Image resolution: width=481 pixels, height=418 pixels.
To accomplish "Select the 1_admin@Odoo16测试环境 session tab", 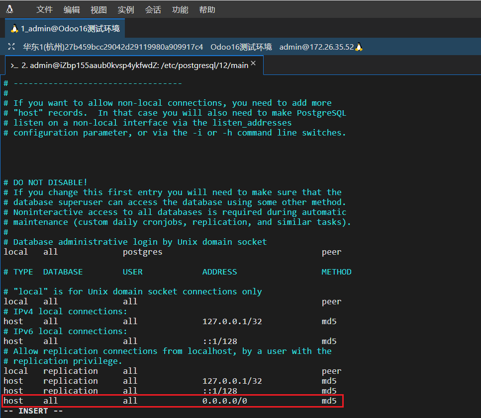I will (65, 28).
